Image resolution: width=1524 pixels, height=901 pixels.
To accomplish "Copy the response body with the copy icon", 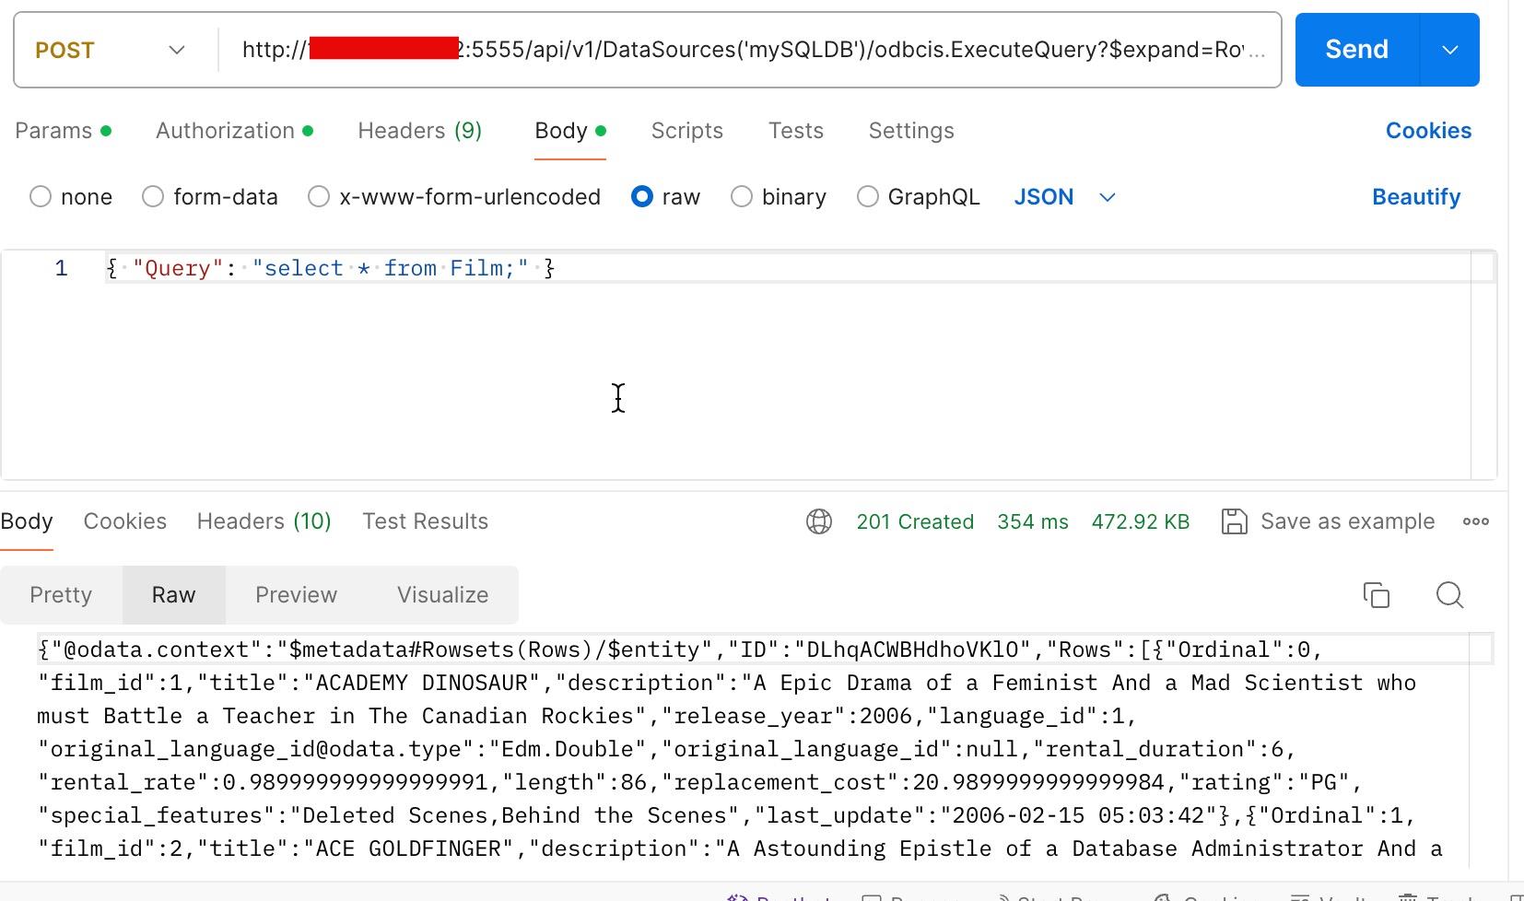I will pos(1376,595).
